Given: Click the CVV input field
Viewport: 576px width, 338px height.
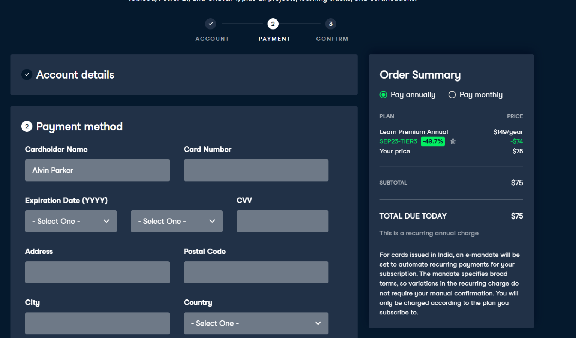Looking at the screenshot, I should 282,221.
